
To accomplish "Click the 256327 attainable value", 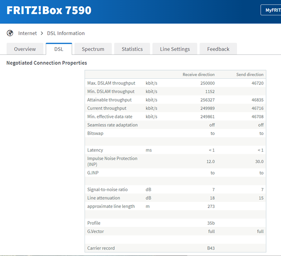I will 207,100.
